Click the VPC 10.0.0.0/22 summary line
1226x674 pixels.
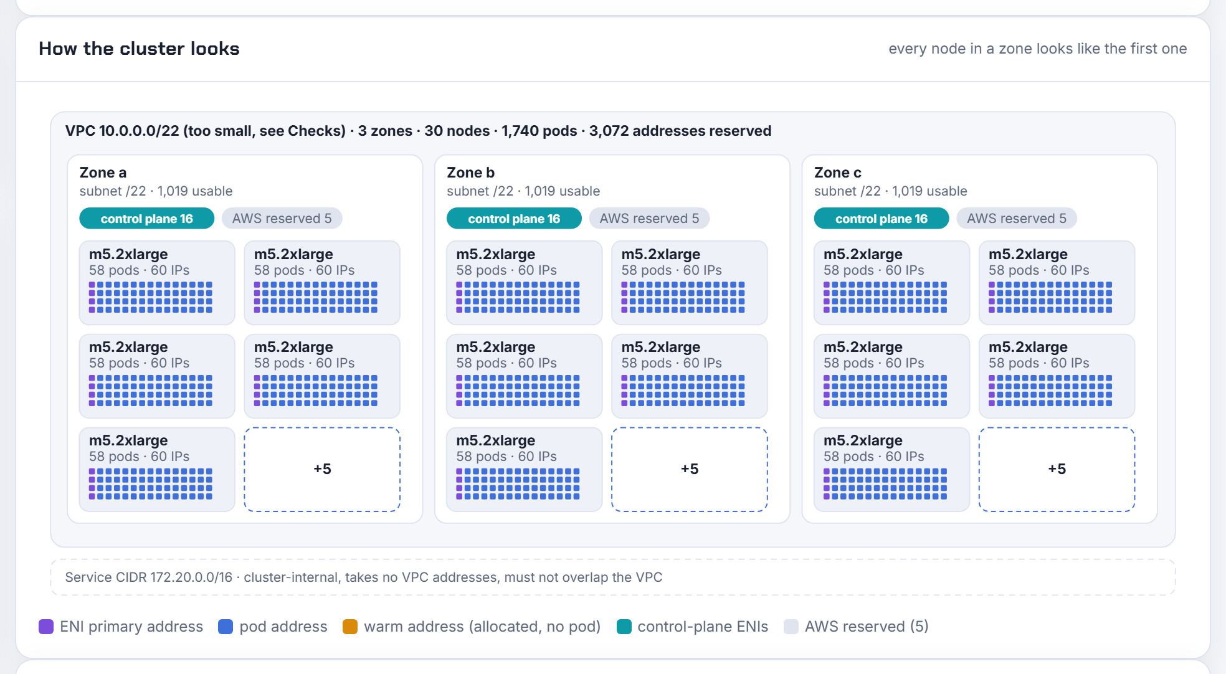click(x=418, y=131)
